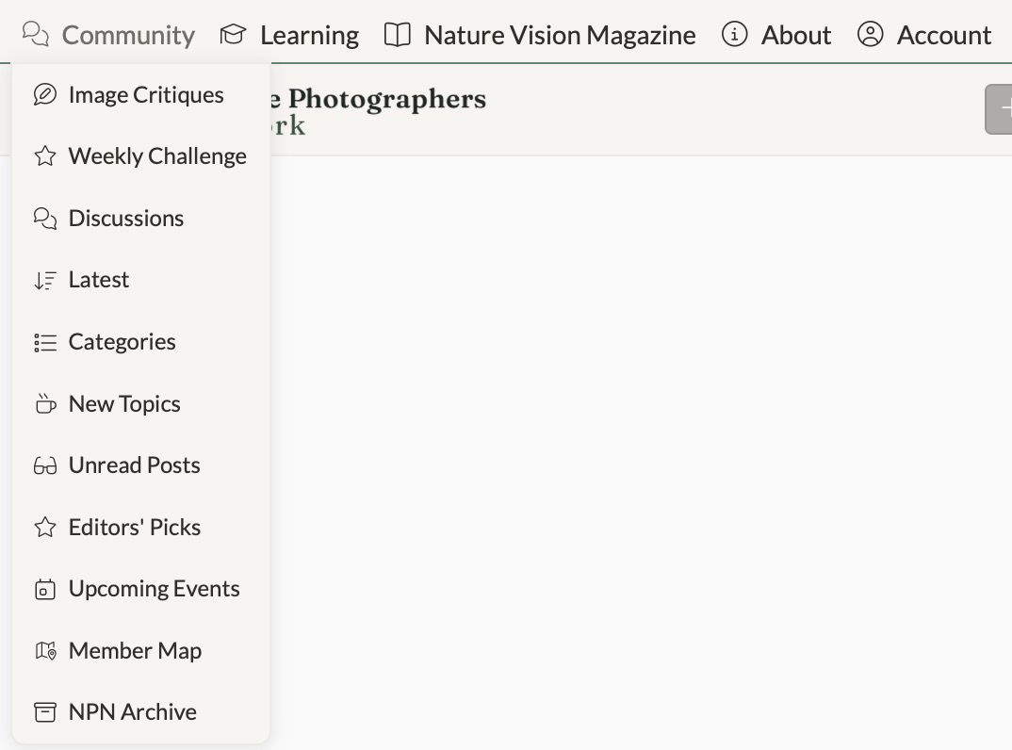Click the glasses icon beside Unread Posts

pos(44,465)
